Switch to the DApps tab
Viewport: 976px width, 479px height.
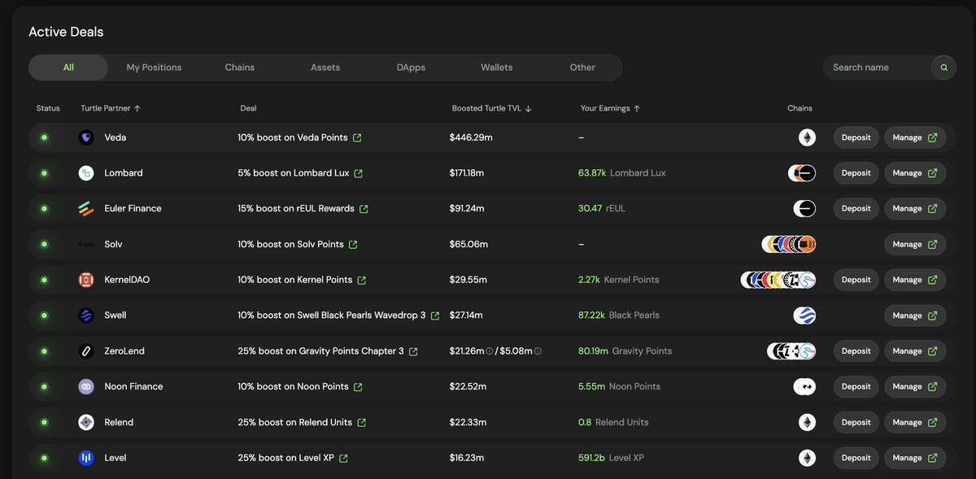pyautogui.click(x=411, y=67)
